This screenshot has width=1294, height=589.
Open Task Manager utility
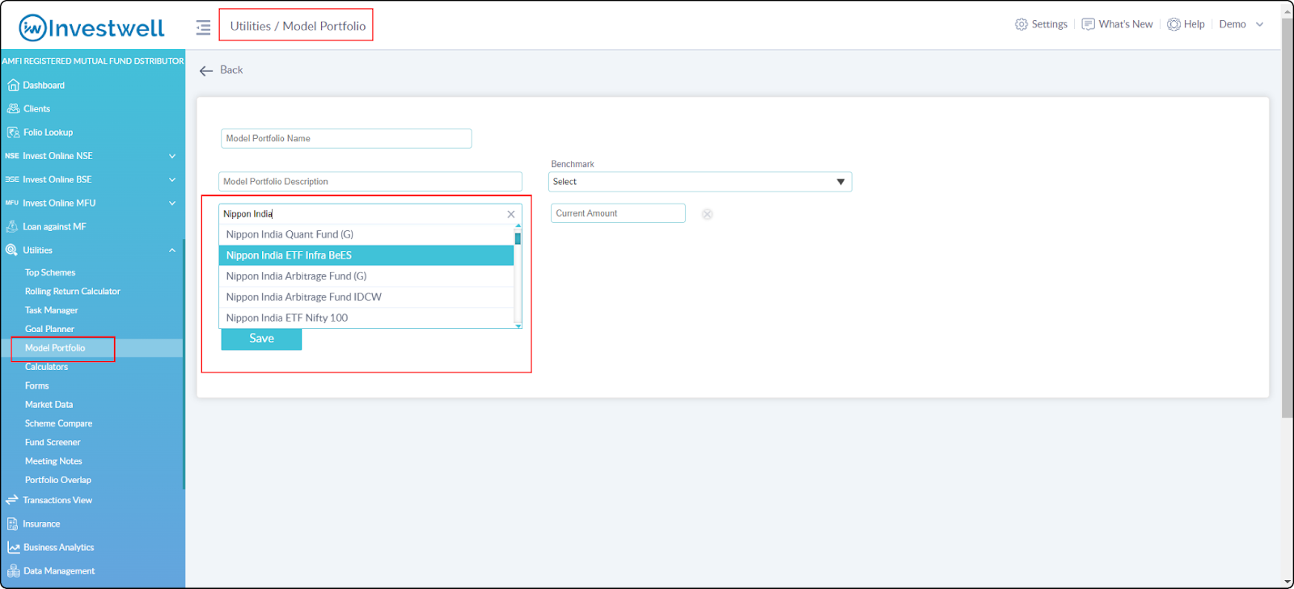(x=52, y=310)
